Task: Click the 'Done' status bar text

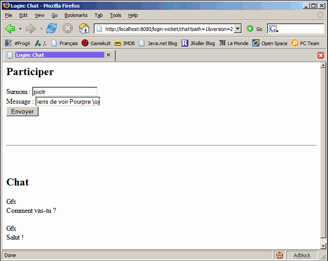Action: pos(10,255)
